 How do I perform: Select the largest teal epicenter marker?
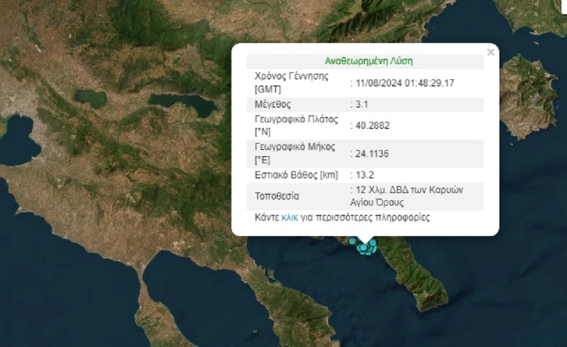(363, 247)
